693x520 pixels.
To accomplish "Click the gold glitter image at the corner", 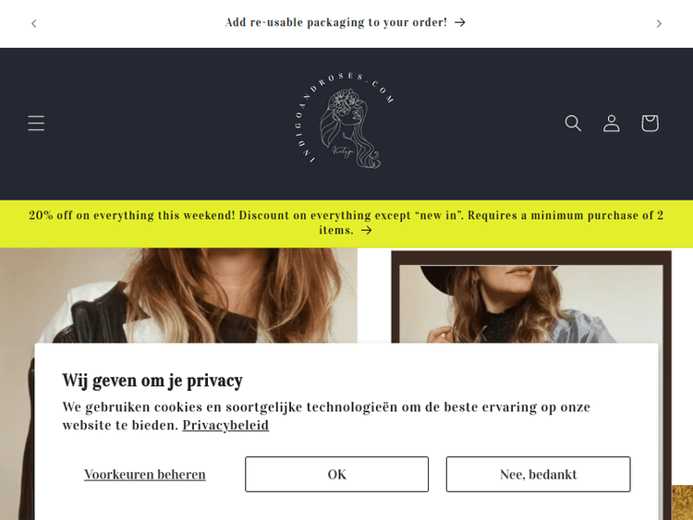I will (682, 502).
